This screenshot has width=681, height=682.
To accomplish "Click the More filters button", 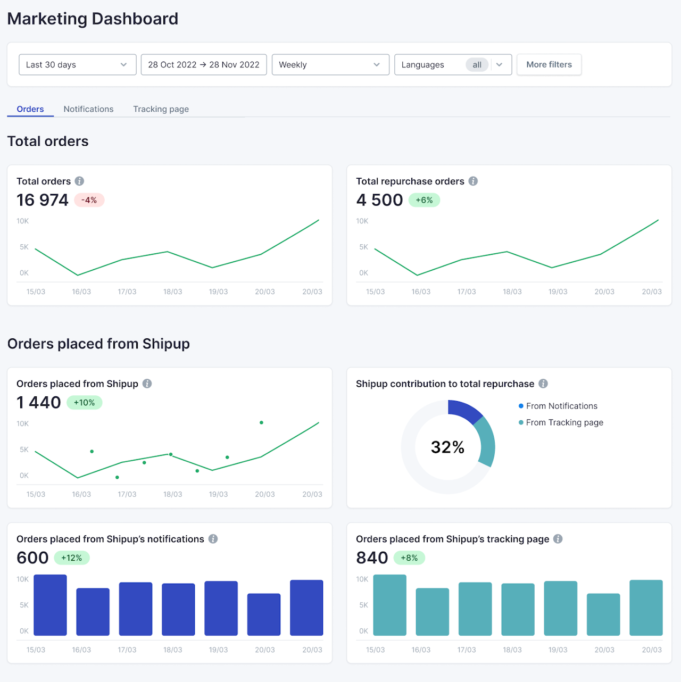I will 549,64.
